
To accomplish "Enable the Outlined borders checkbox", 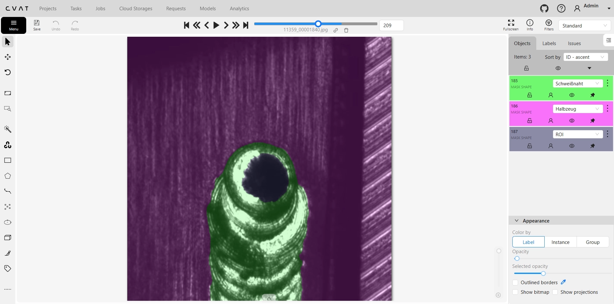I will tap(516, 283).
